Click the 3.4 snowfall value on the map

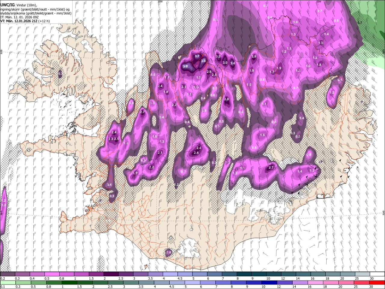pos(233,64)
